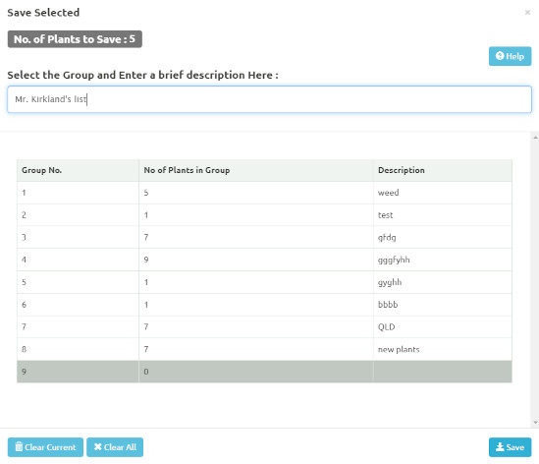Select group 1 row described weed
This screenshot has height=464, width=539.
[264, 193]
